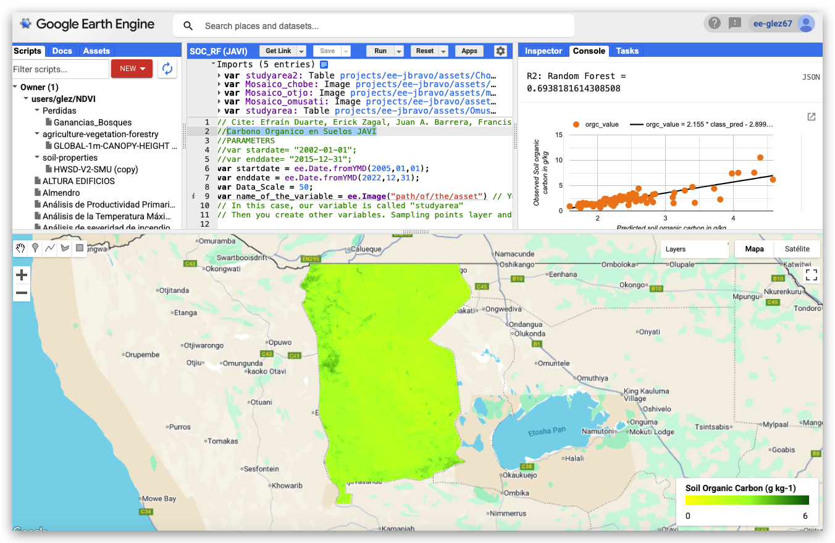835x543 pixels.
Task: Collapse the users/glez/NDVI repository
Action: (26, 99)
